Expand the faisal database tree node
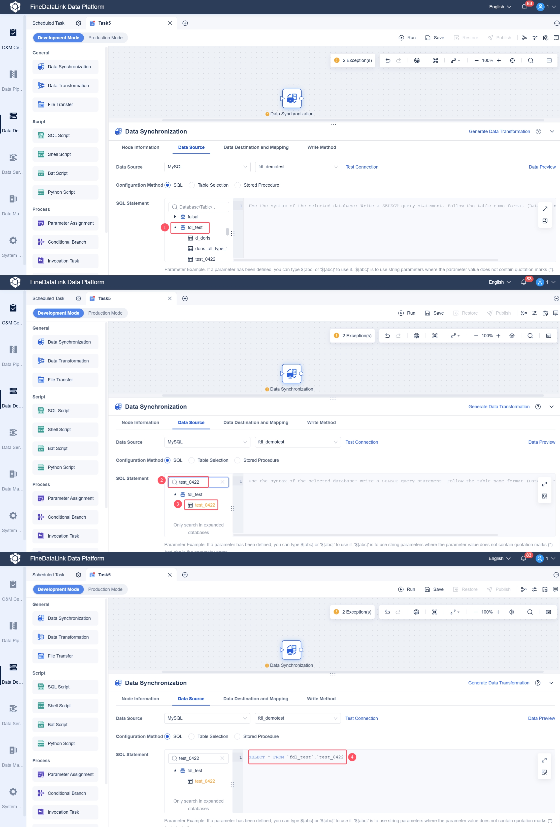 [x=175, y=217]
